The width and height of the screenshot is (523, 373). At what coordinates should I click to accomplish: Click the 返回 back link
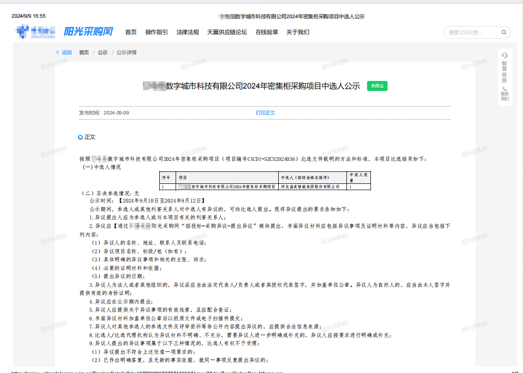(67, 53)
